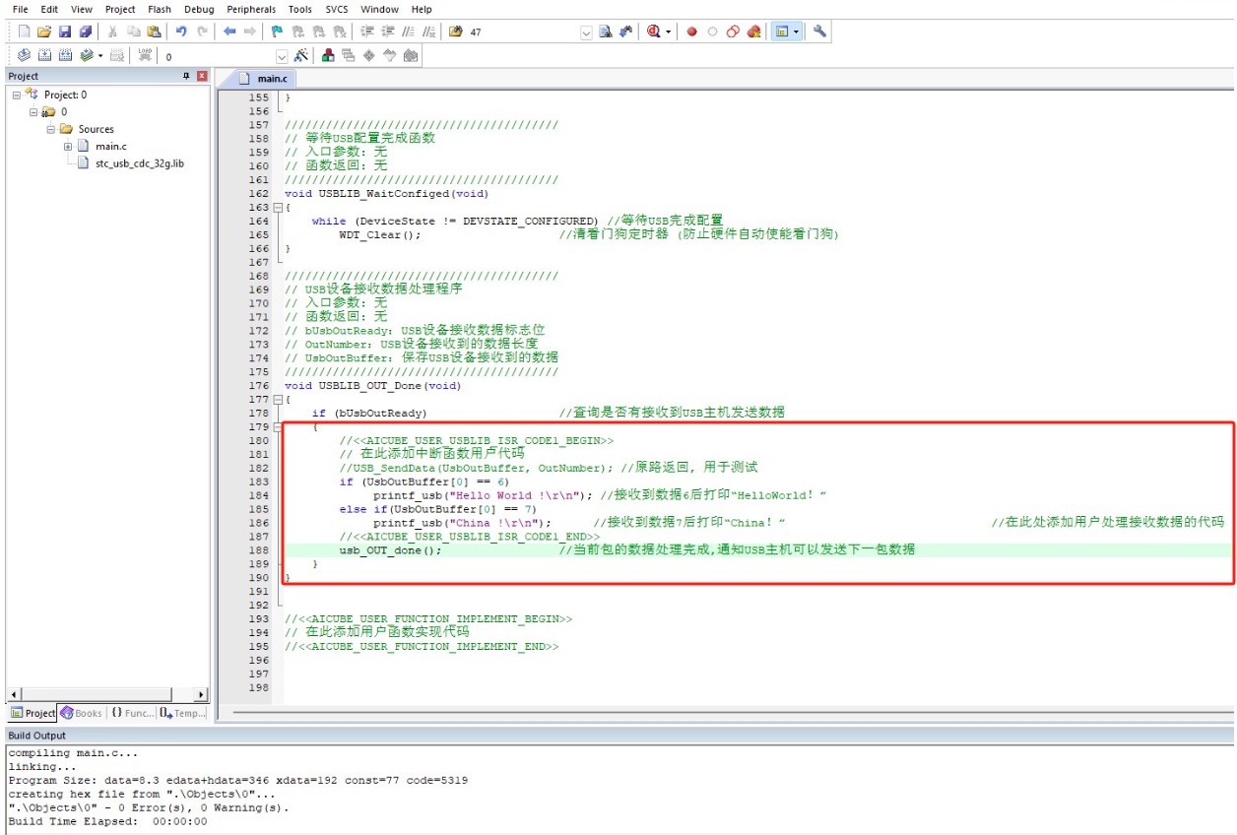Open the Select Target dropdown showing 0

(x=282, y=57)
